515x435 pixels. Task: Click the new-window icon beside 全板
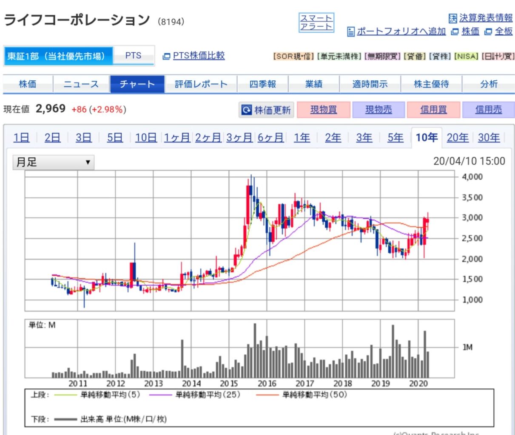point(488,32)
